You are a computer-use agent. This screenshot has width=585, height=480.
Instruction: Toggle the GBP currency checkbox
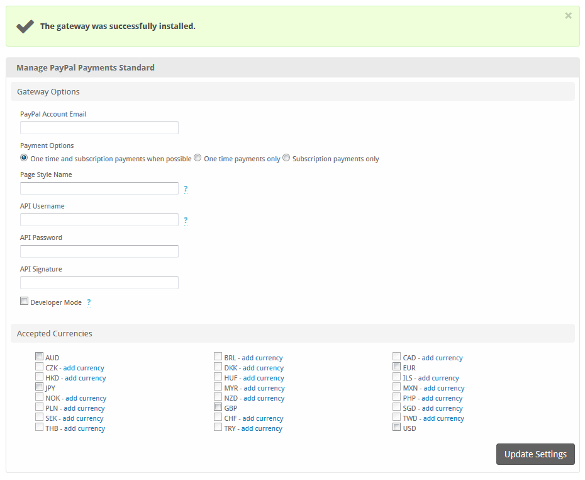tap(218, 407)
